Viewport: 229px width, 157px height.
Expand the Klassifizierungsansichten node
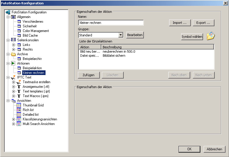point(14,119)
